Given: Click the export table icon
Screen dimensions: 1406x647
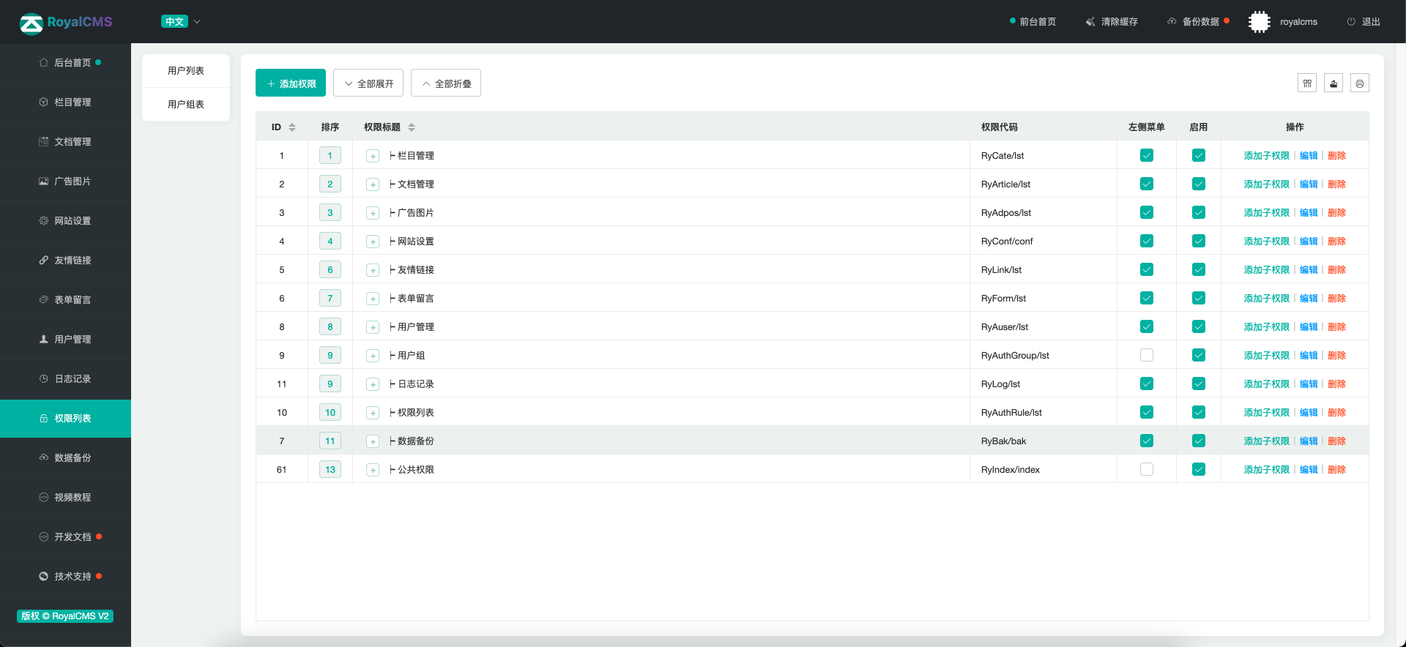Looking at the screenshot, I should (1334, 83).
